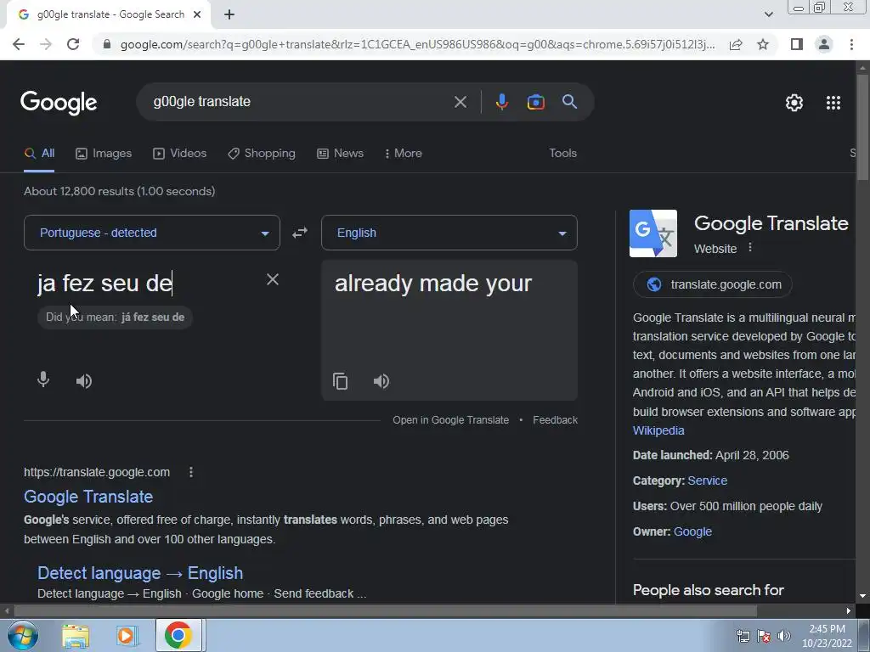Open the Windows Start menu
Screen dimensions: 870x652
[x=22, y=635]
